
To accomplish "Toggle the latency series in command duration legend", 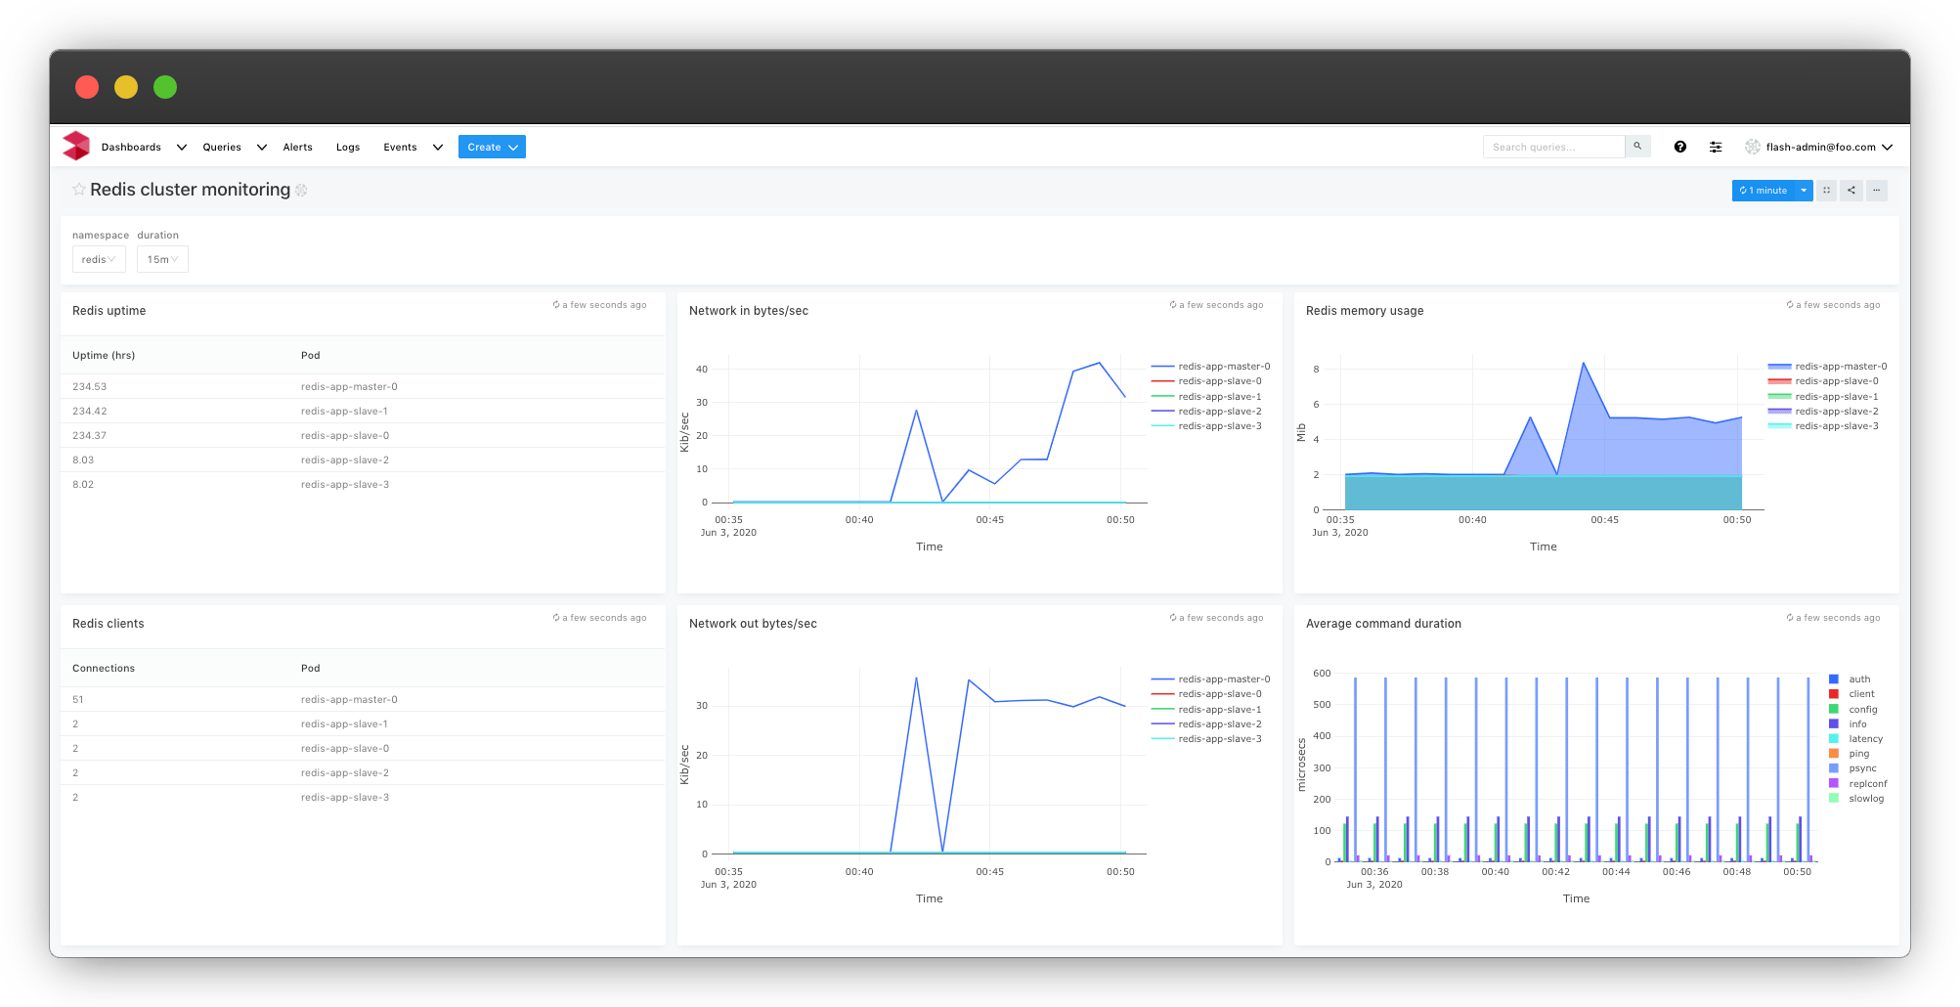I will (1855, 739).
